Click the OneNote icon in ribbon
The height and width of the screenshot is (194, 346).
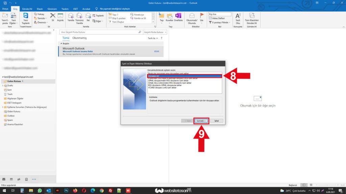point(178,16)
